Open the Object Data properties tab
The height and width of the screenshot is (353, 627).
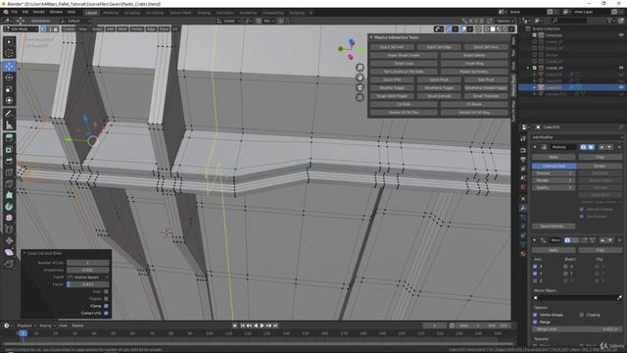click(x=523, y=244)
